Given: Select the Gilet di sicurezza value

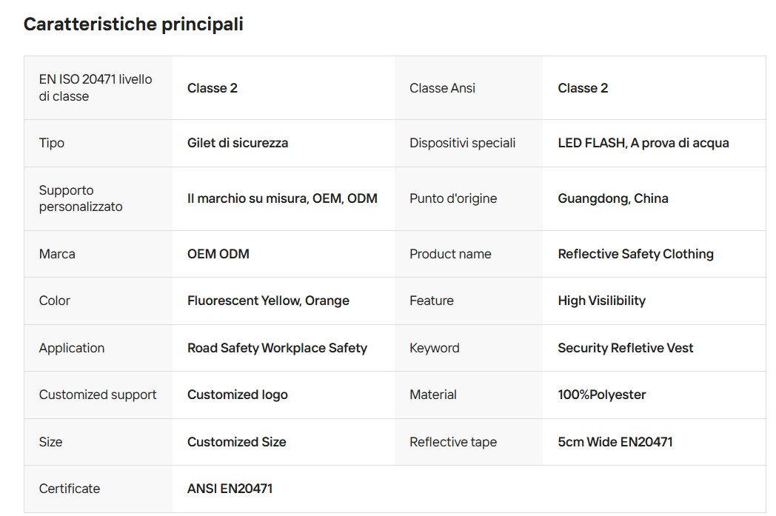Looking at the screenshot, I should 238,143.
